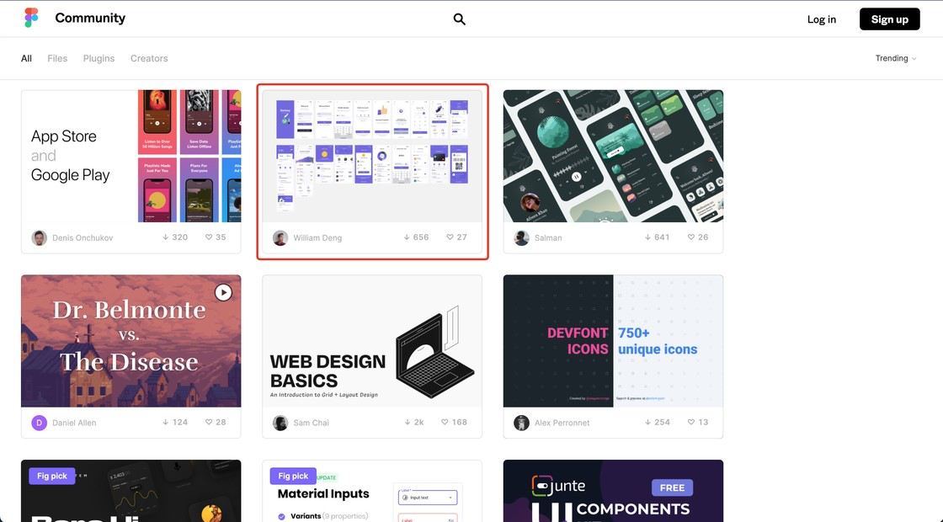Click the Log in link
Screen dimensions: 943x522
click(x=822, y=19)
